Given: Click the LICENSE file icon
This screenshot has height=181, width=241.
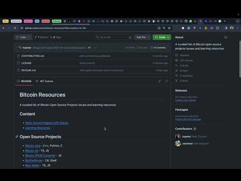Looking at the screenshot, I should click(18, 63).
